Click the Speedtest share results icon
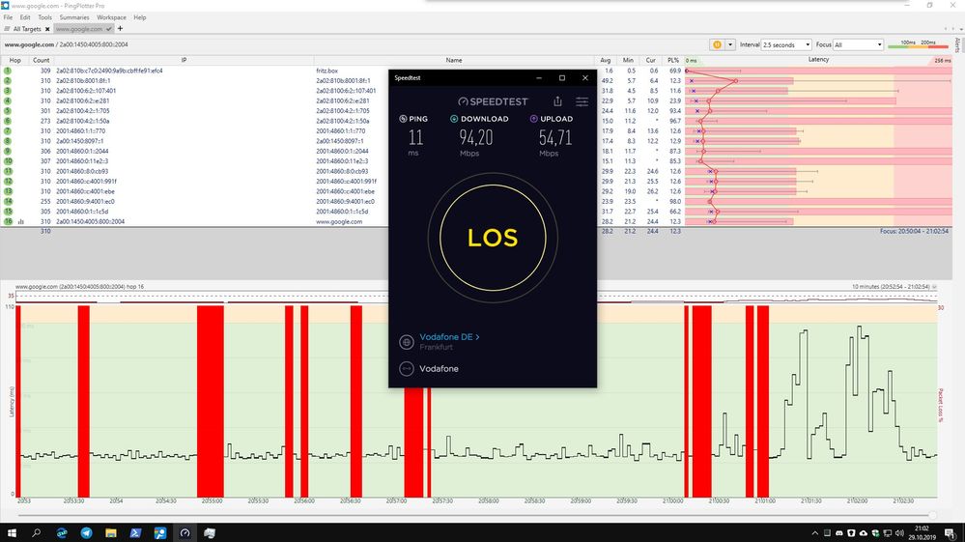Viewport: 965px width, 542px height. pos(557,100)
